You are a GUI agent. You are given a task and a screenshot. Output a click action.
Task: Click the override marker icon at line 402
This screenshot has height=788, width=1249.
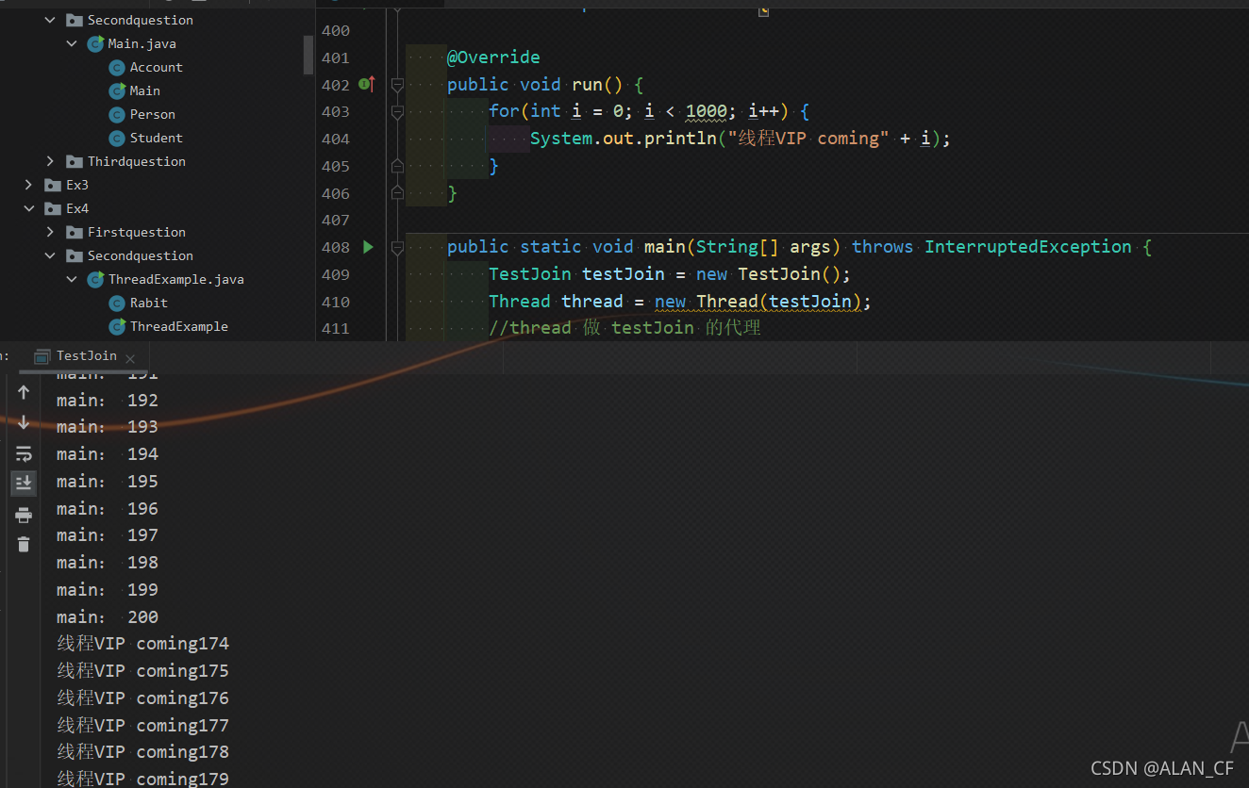point(368,85)
